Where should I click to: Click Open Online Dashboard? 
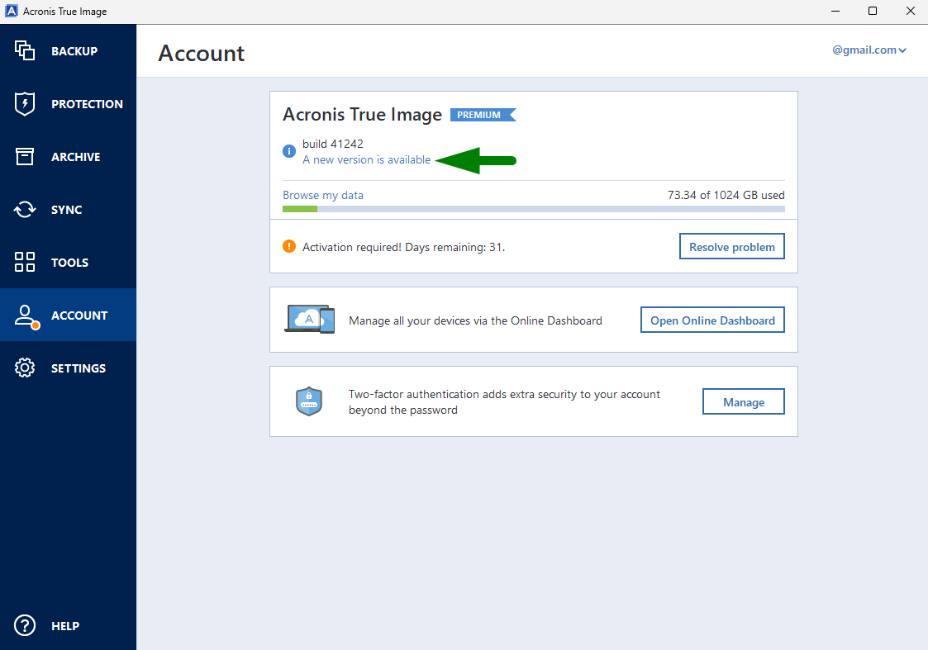[712, 320]
